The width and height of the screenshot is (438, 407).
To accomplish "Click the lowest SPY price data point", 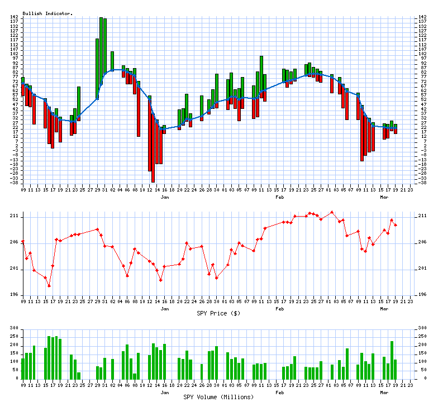I will (x=49, y=286).
